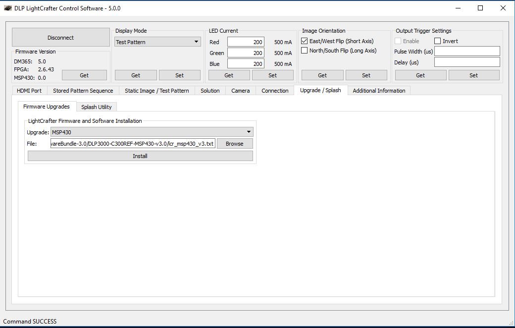The image size is (515, 328).
Task: Click Get under Image Orientation
Action: [x=322, y=75]
